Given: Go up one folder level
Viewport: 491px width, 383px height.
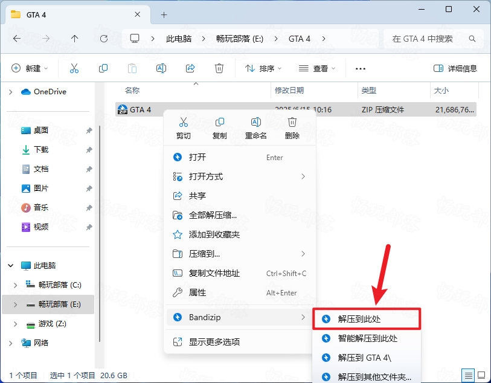Looking at the screenshot, I should click(74, 39).
